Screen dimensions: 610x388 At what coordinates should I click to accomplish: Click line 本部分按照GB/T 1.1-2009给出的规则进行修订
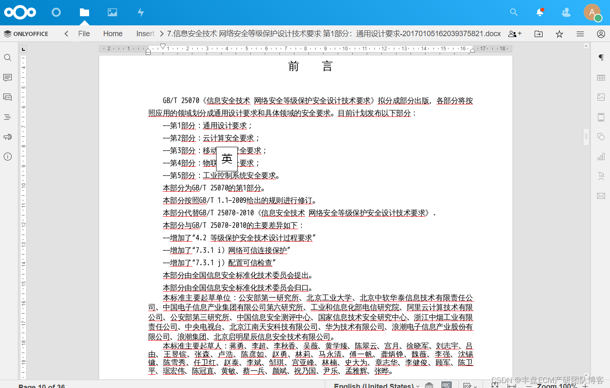pos(239,200)
